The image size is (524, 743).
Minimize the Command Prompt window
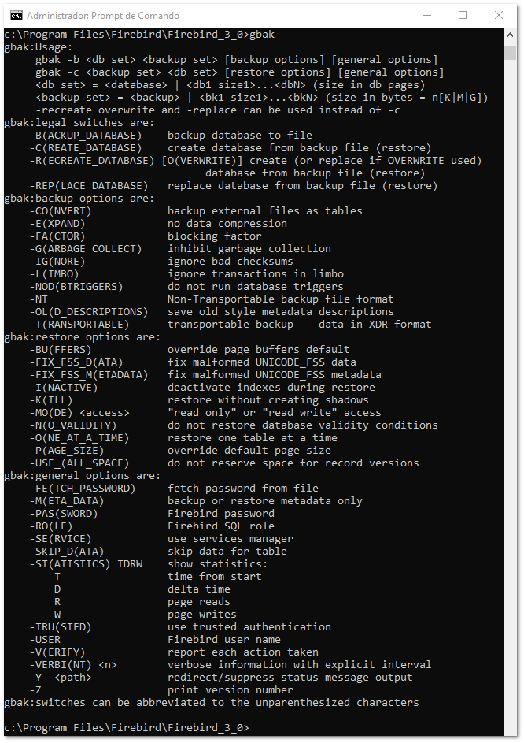[x=427, y=15]
